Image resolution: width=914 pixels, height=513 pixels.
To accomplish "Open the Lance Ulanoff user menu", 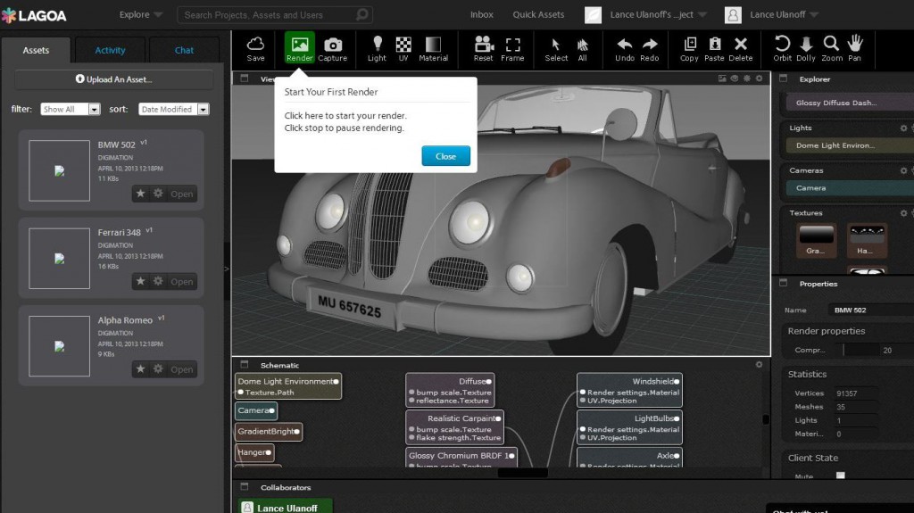I will point(784,14).
